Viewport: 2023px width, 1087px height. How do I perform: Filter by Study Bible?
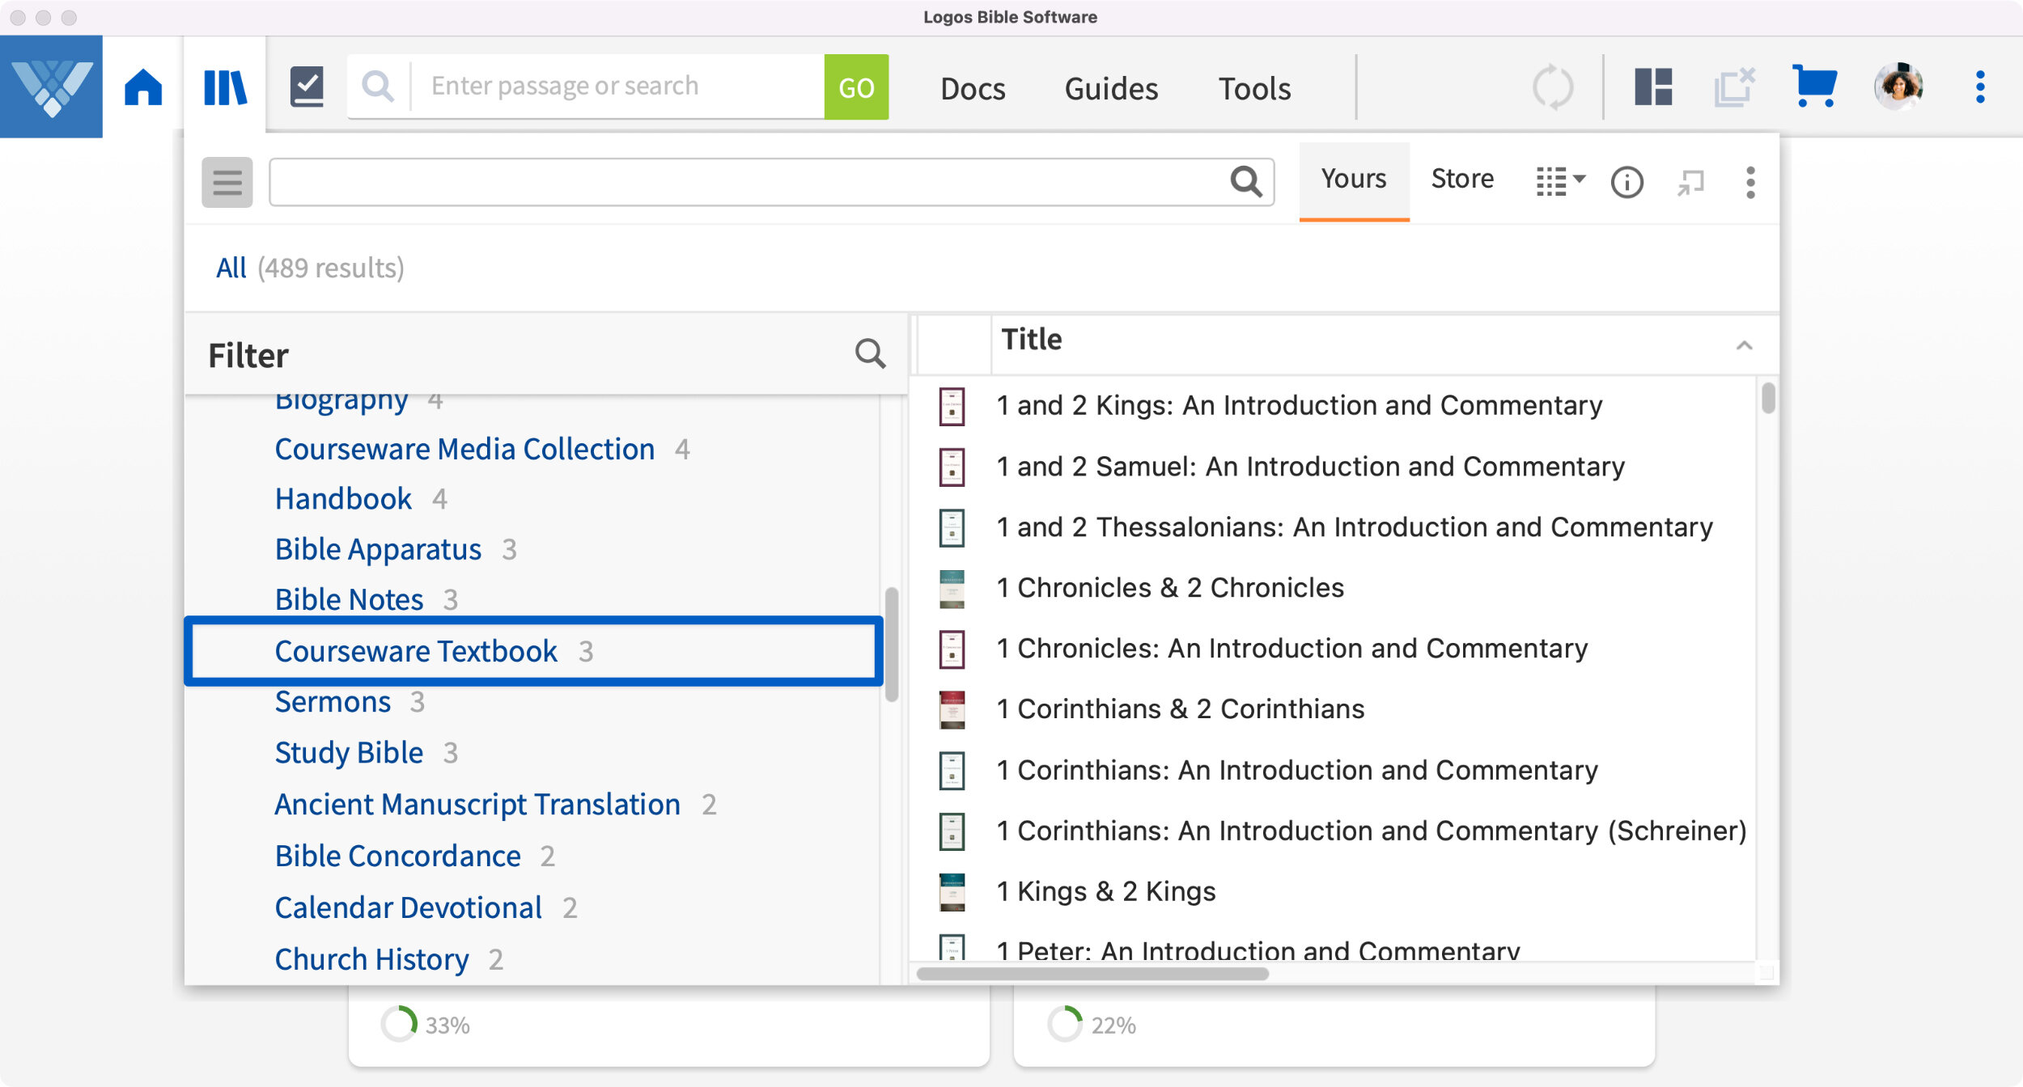click(349, 754)
